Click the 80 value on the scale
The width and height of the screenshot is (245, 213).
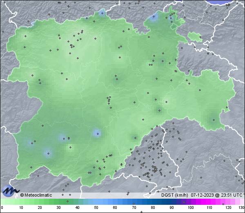point(153,208)
